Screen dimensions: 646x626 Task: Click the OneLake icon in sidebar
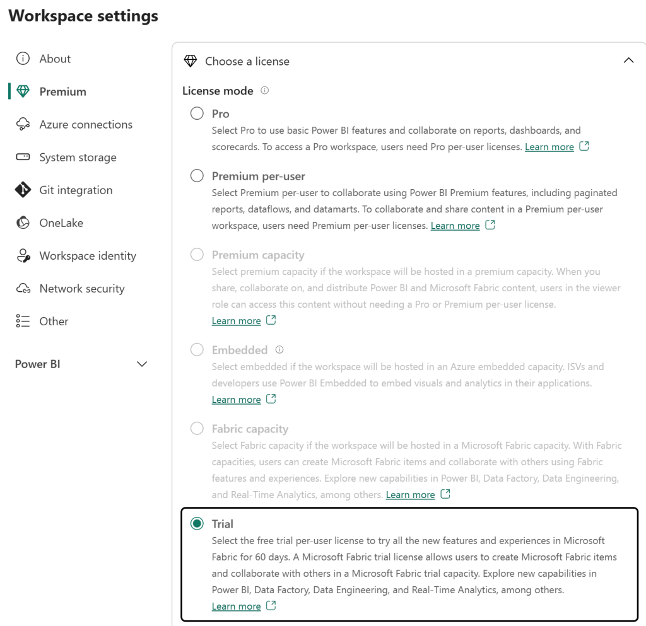pos(23,223)
